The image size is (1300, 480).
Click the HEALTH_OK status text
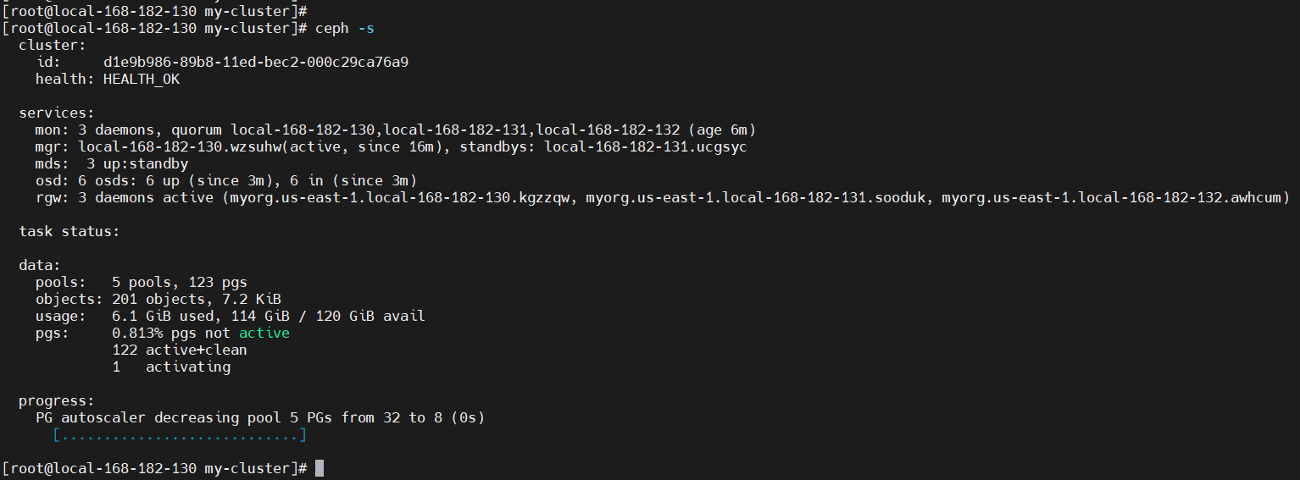pyautogui.click(x=142, y=80)
